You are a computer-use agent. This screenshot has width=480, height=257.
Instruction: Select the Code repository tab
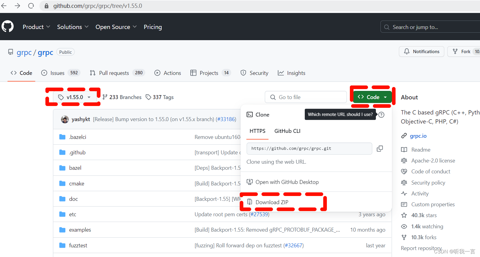click(21, 73)
